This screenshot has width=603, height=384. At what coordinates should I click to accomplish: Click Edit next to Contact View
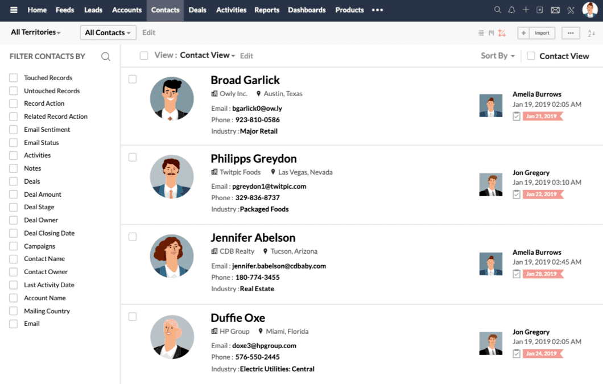(246, 56)
